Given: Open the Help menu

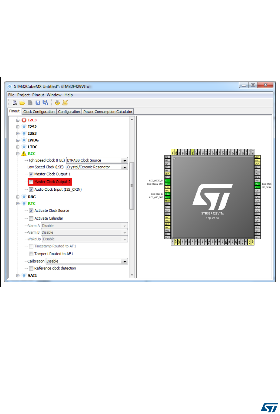Looking at the screenshot, I should pyautogui.click(x=69, y=95).
